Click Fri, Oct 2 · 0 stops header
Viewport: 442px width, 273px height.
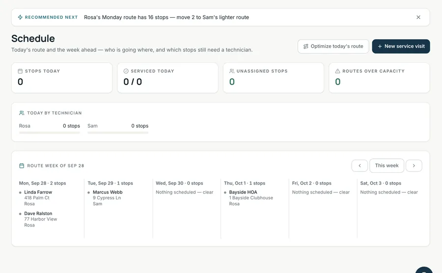click(312, 183)
